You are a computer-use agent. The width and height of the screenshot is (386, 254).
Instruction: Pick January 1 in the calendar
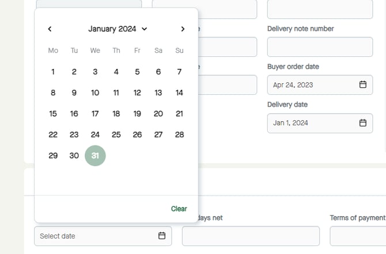coord(53,72)
